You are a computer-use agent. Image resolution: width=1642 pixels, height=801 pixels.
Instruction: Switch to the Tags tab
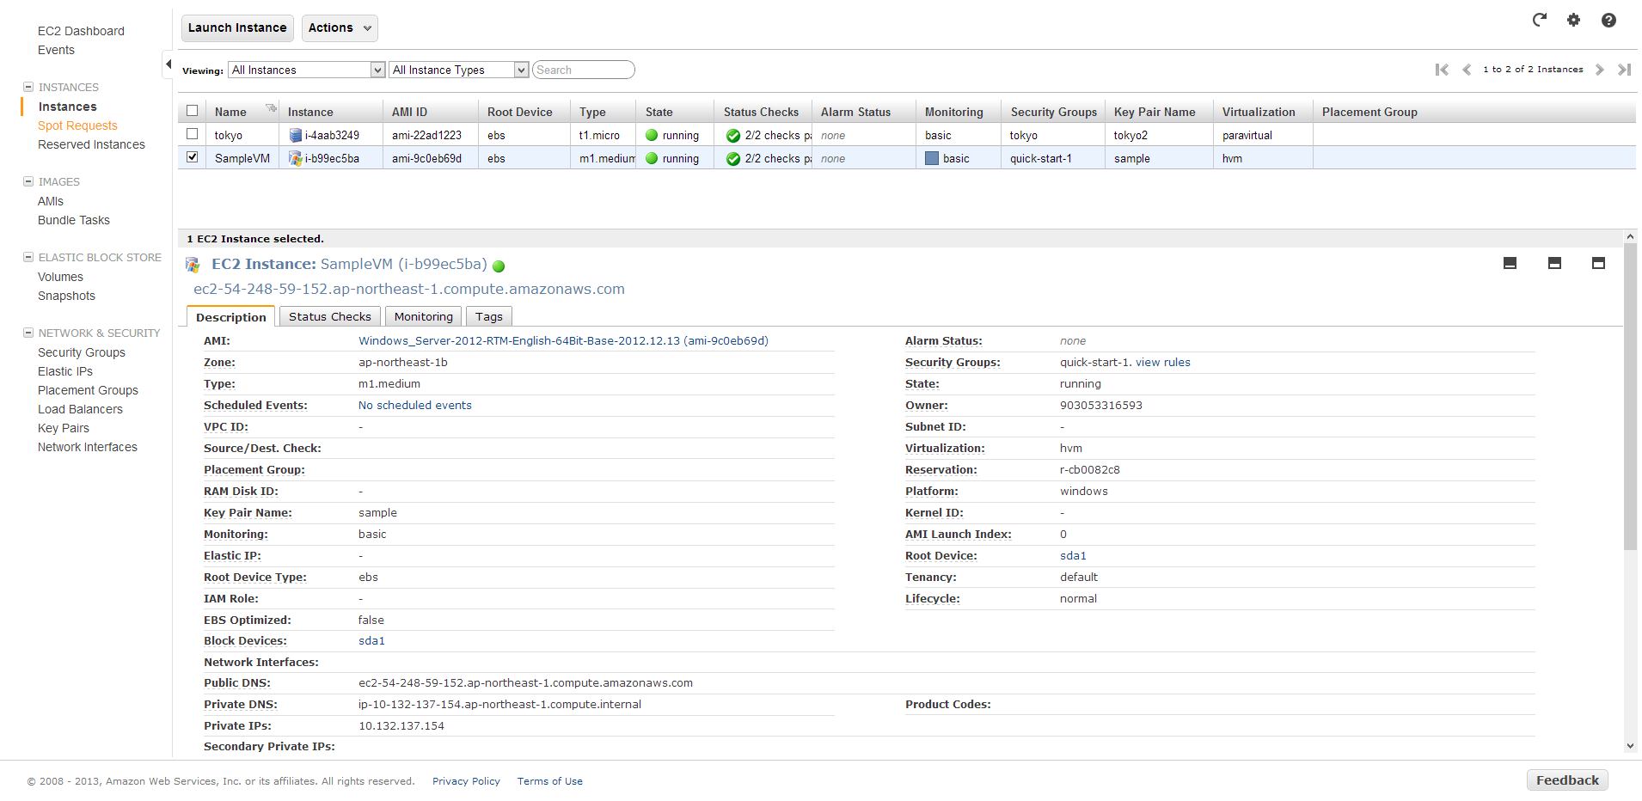[x=489, y=316]
